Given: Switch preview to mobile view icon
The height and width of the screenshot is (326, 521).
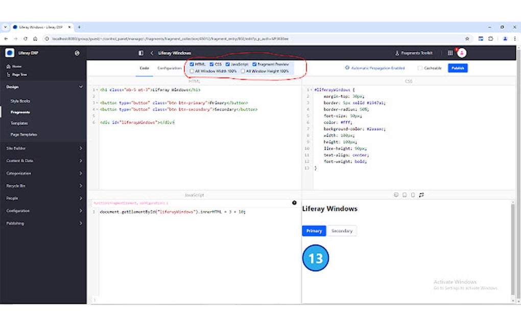Looking at the screenshot, I should point(412,195).
